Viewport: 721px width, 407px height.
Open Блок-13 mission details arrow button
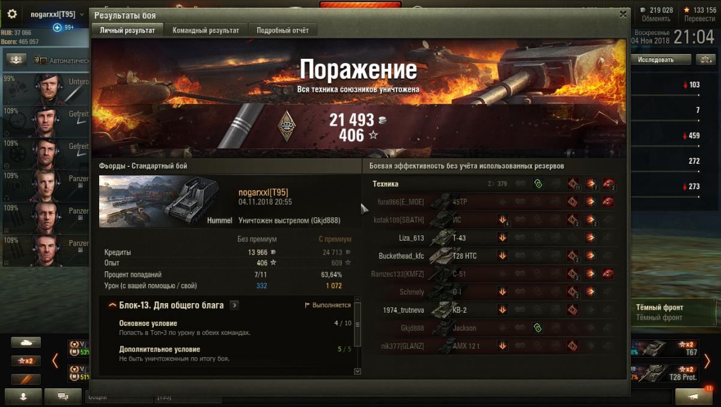[x=234, y=306]
